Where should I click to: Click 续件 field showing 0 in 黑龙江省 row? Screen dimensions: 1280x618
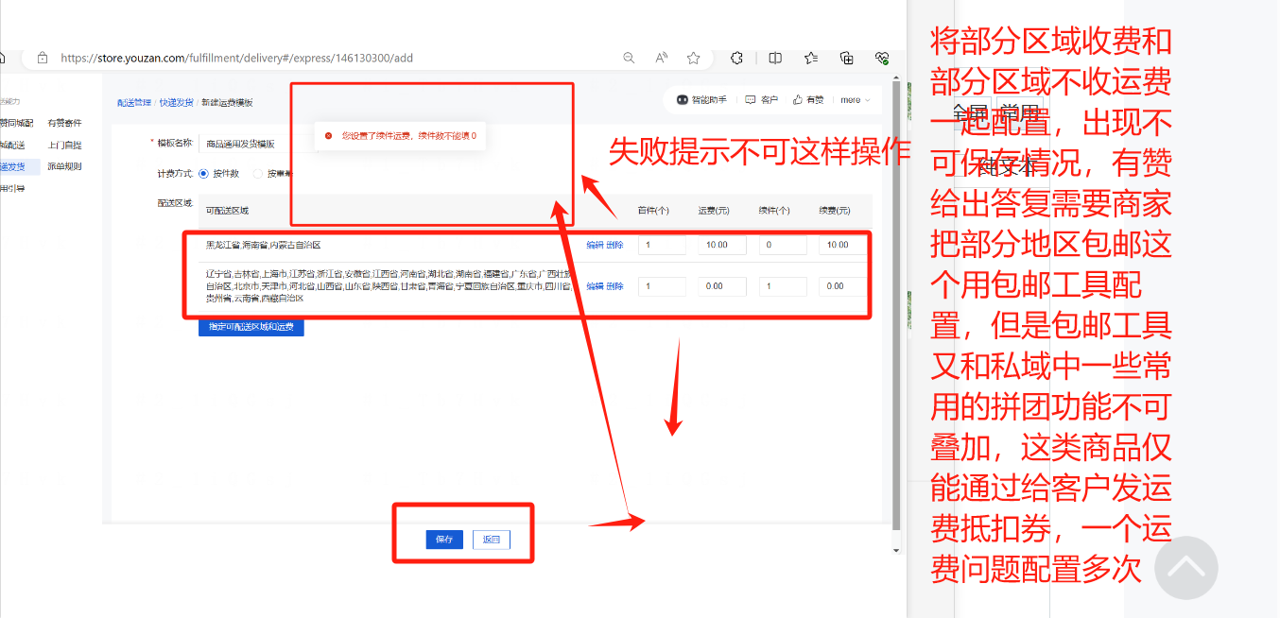pos(783,245)
